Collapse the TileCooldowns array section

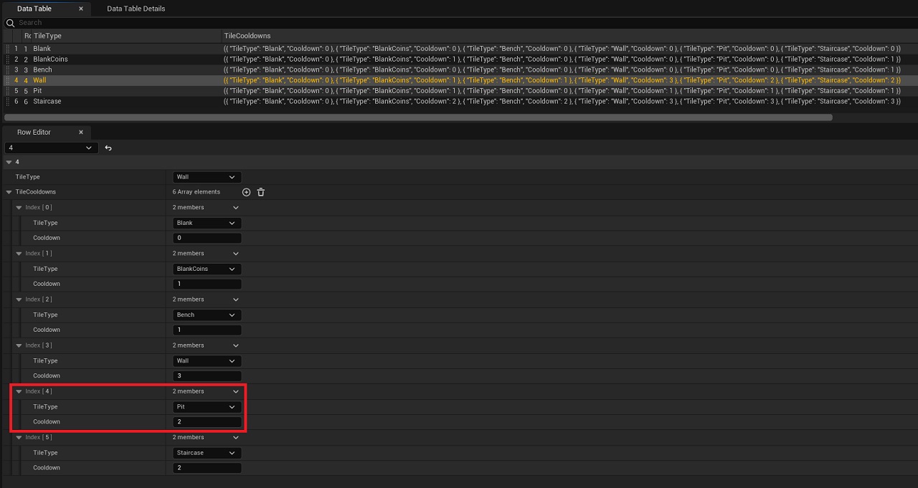click(x=9, y=192)
